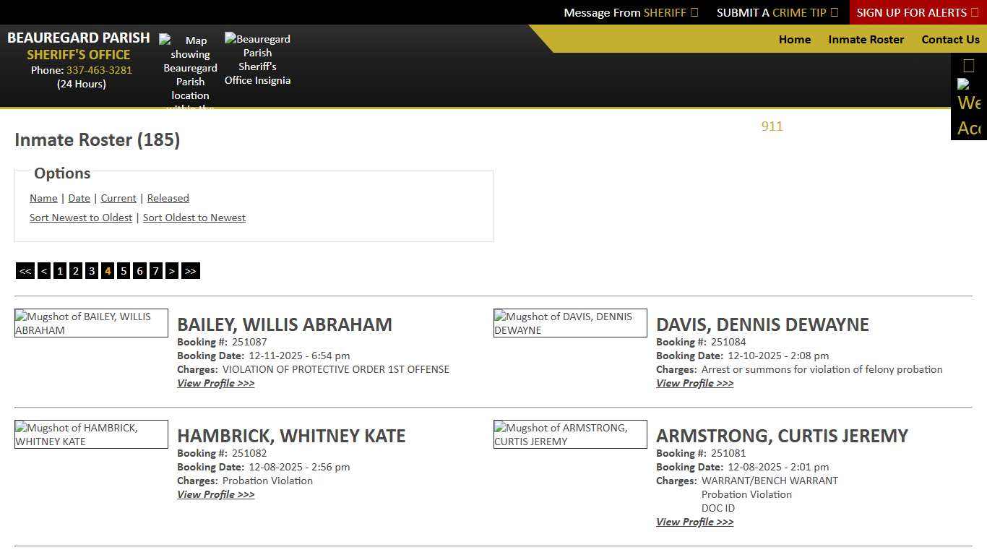Select the Inmate Roster menu item

point(866,40)
